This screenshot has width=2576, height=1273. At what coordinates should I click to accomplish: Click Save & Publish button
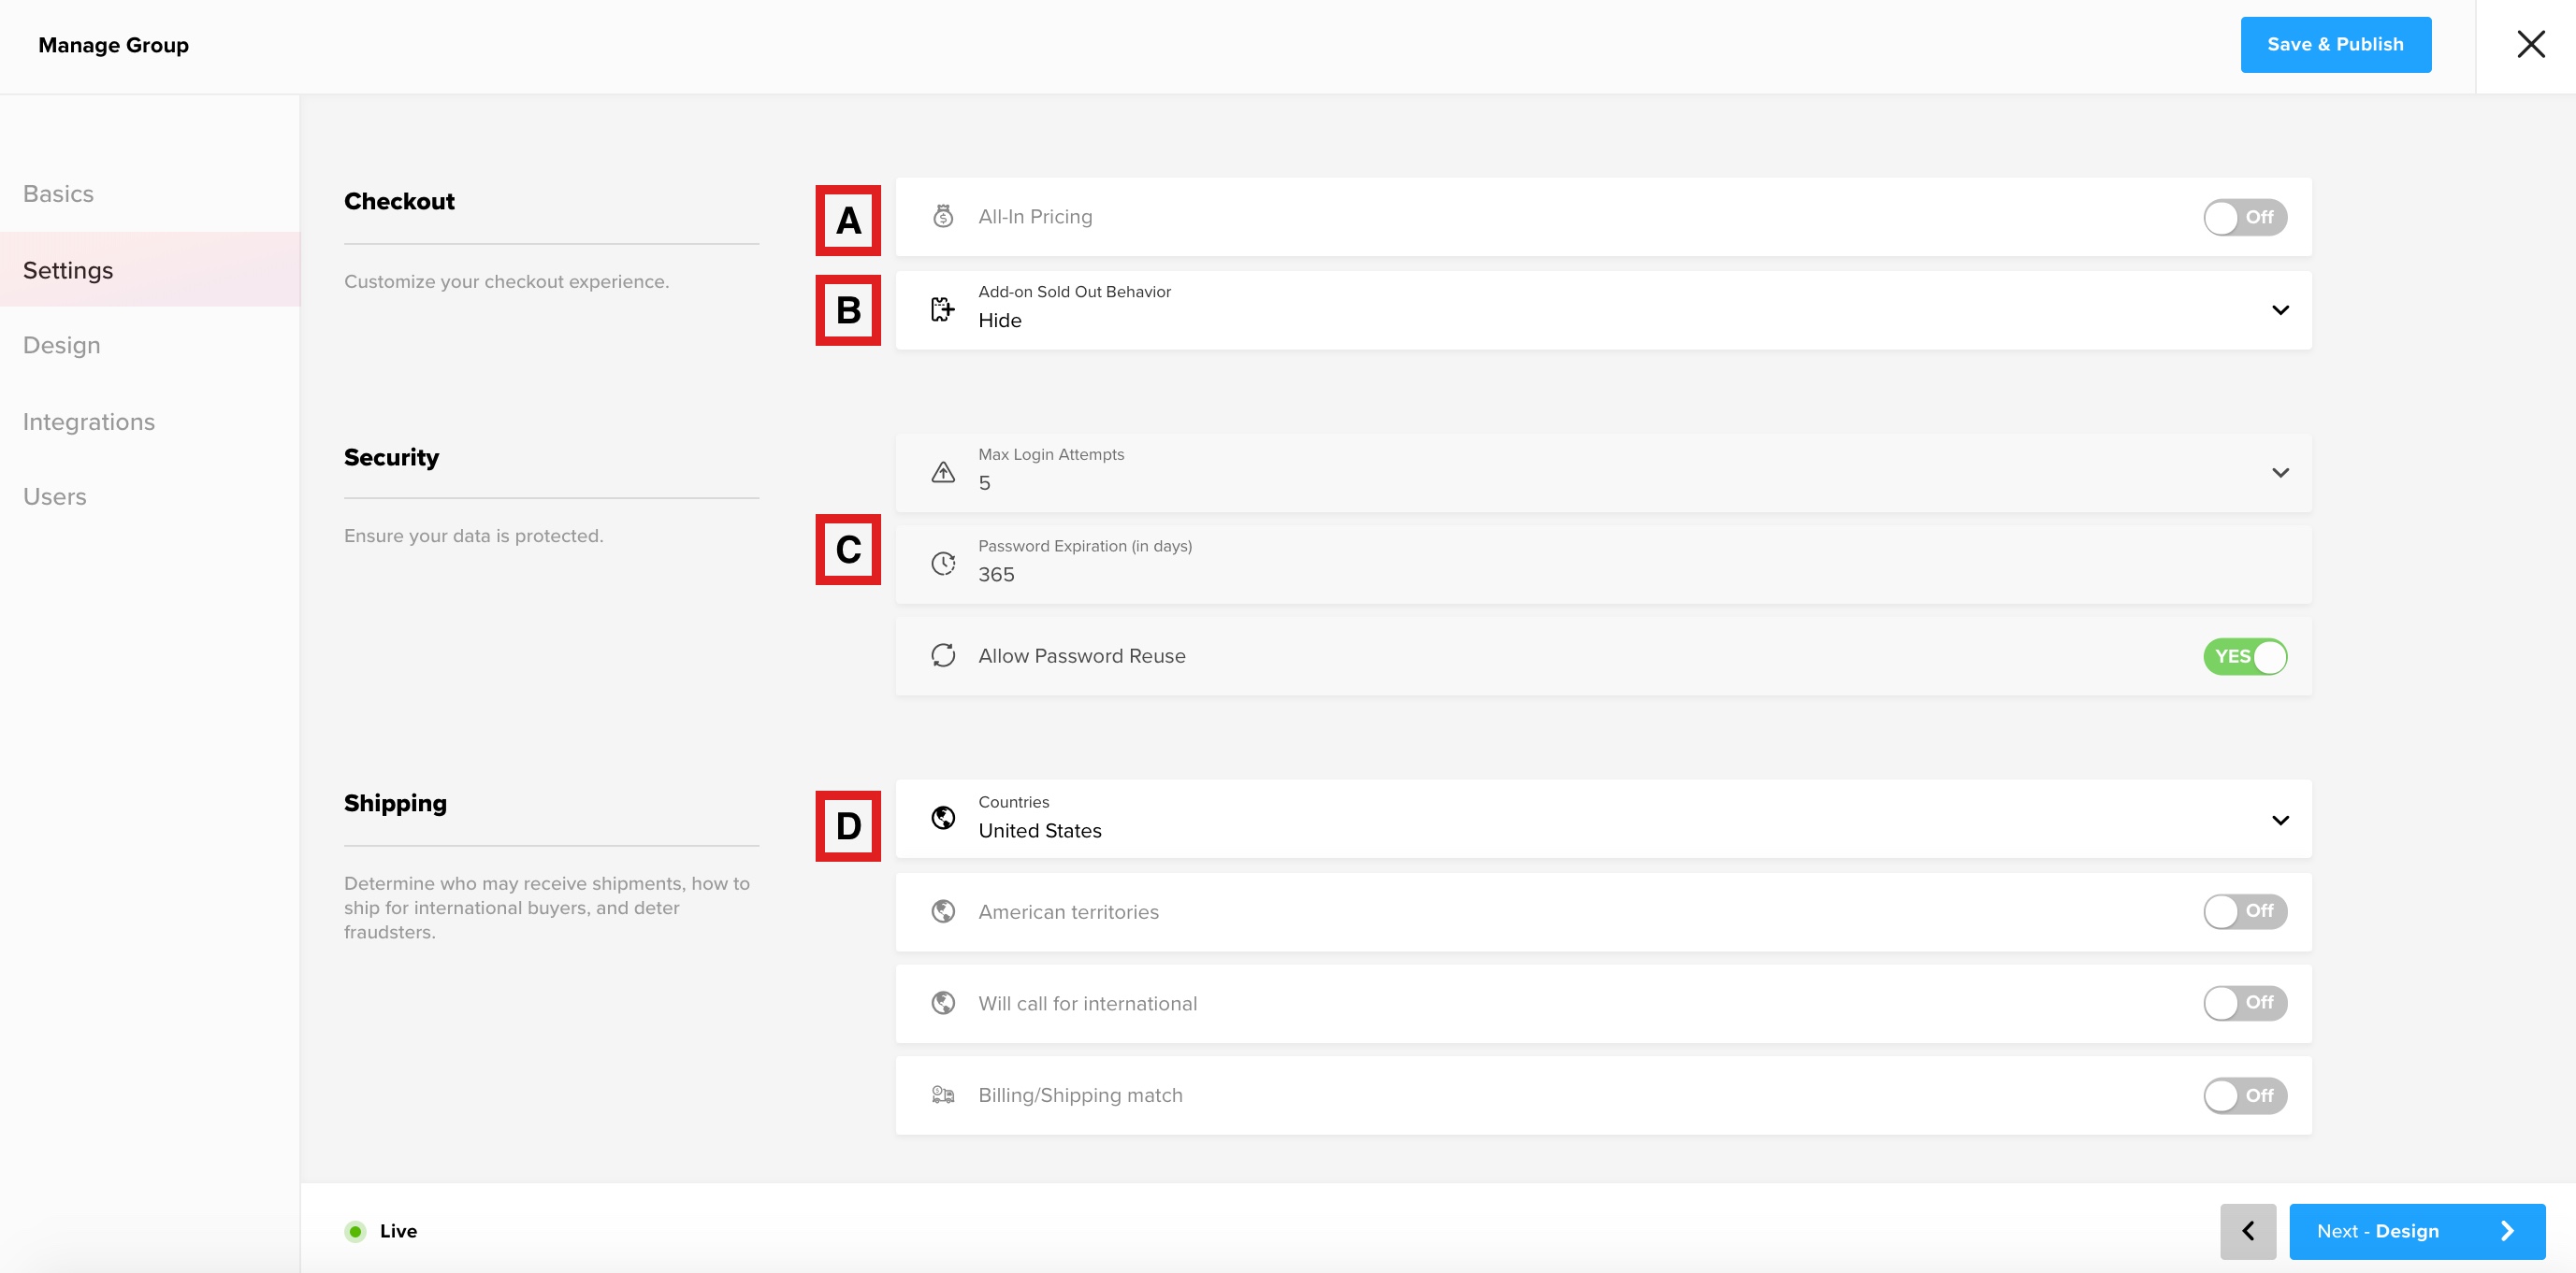(x=2335, y=45)
